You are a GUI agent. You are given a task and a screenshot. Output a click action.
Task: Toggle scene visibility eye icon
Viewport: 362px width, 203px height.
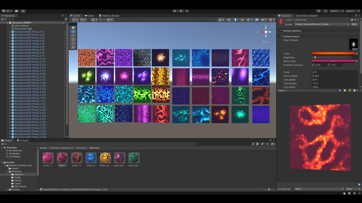point(257,20)
